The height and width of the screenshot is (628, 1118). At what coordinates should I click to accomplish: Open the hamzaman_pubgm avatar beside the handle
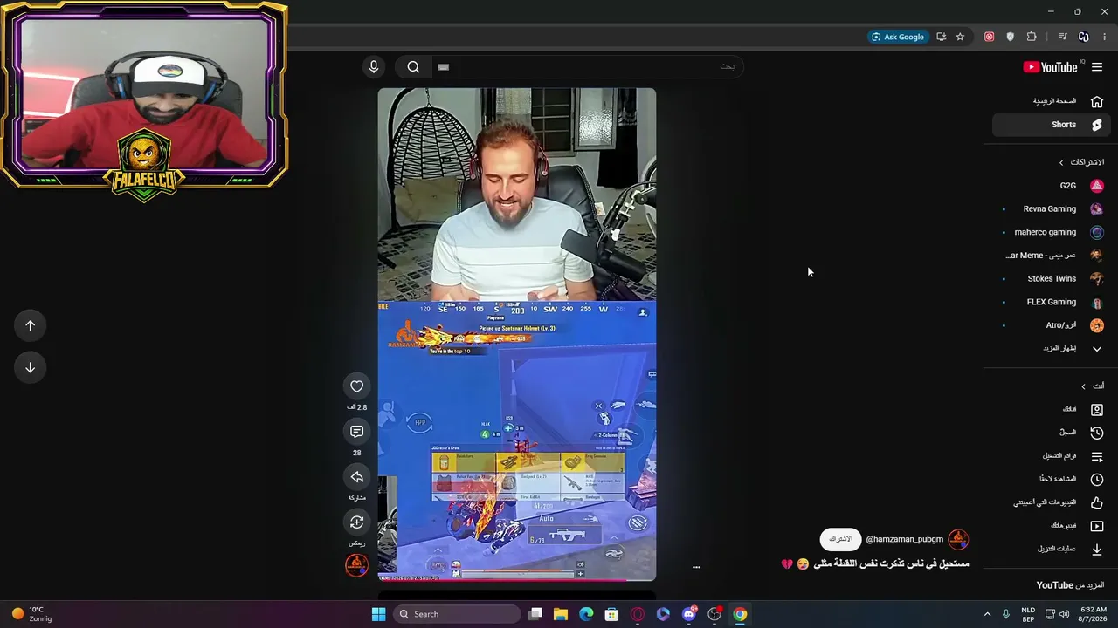[958, 539]
